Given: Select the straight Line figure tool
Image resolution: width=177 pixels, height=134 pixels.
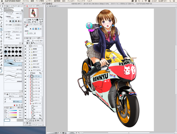Looking at the screenshot, I should (x=1, y=62).
